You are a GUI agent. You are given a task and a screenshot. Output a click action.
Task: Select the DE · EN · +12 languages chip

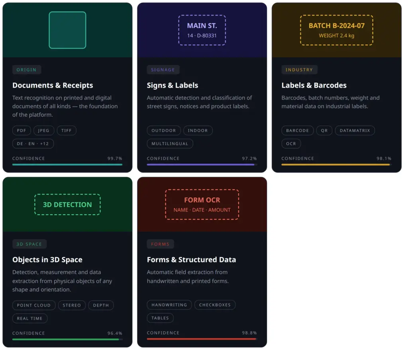(33, 143)
